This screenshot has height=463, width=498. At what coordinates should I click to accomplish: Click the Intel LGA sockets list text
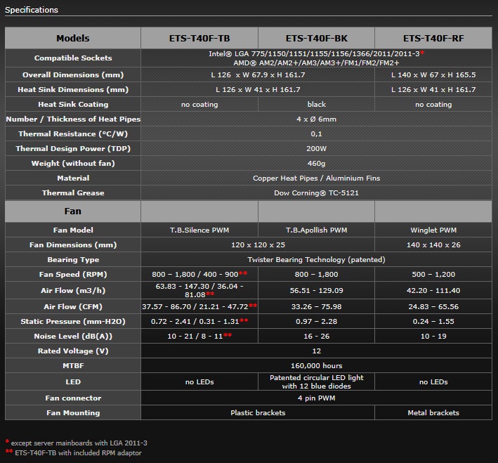[x=316, y=53]
